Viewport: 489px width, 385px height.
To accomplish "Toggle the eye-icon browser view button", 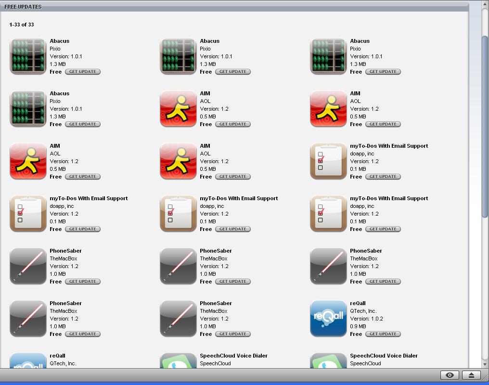I will tap(450, 375).
